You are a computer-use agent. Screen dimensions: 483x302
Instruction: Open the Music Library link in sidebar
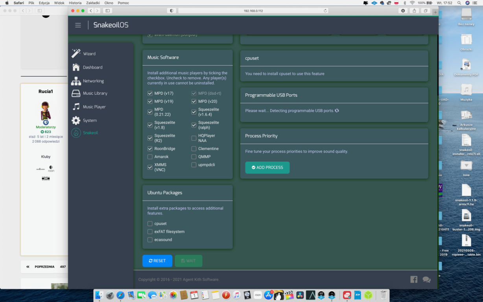coord(95,93)
